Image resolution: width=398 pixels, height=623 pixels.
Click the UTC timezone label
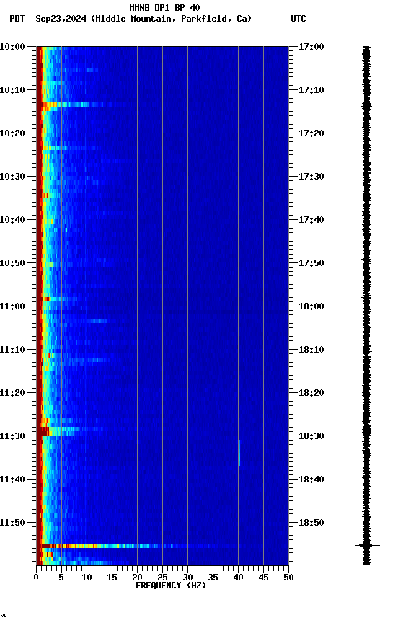(298, 19)
